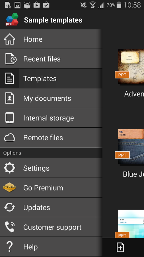Tap the cellular signal bars icon
144x257 pixels.
click(x=101, y=5)
